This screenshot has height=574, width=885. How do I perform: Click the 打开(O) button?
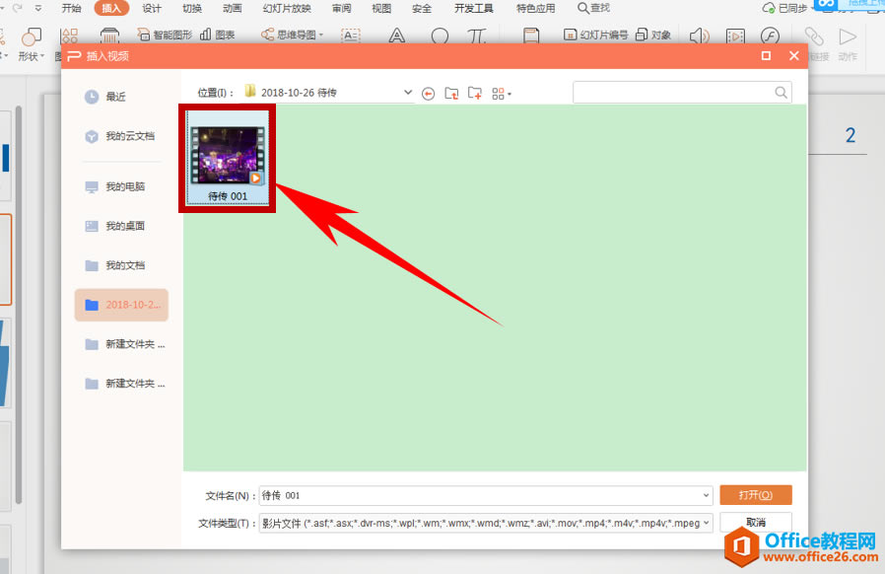pyautogui.click(x=756, y=495)
